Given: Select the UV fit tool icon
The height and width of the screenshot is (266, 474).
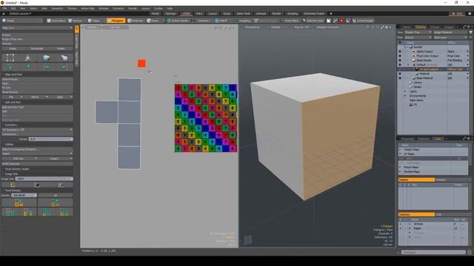Looking at the screenshot, I should pos(10,58).
